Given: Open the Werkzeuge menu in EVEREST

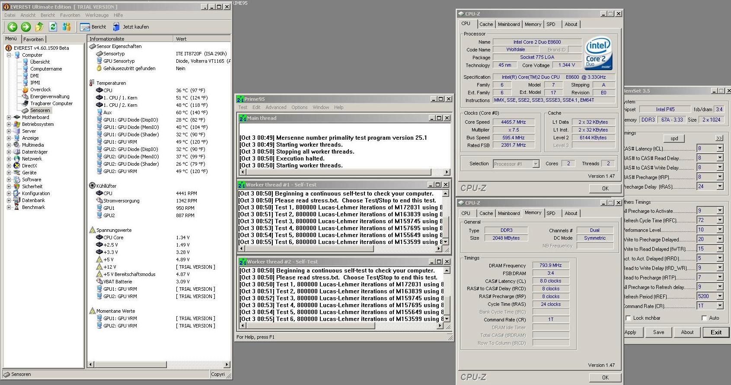Looking at the screenshot, I should 97,15.
